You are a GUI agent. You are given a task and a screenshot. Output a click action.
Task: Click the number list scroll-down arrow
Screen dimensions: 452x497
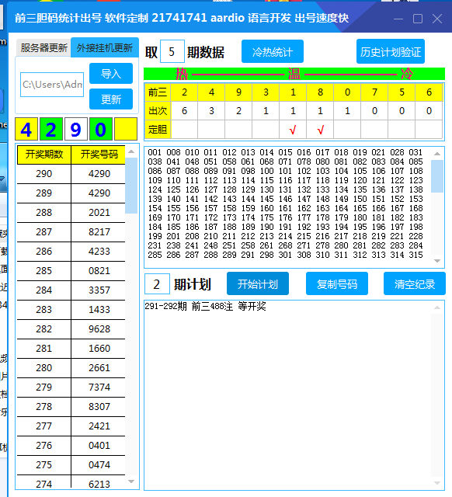click(x=437, y=261)
